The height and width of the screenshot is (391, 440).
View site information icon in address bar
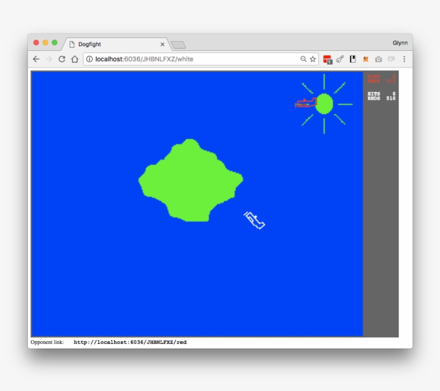pos(89,59)
